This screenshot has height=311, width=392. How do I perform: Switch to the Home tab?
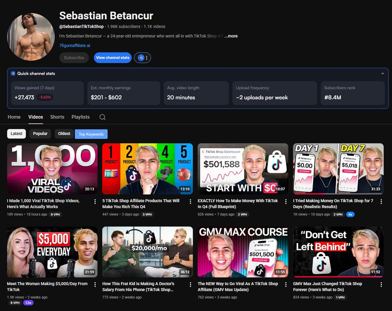click(x=14, y=117)
